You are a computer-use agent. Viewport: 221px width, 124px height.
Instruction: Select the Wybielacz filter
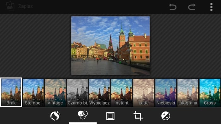(99, 93)
